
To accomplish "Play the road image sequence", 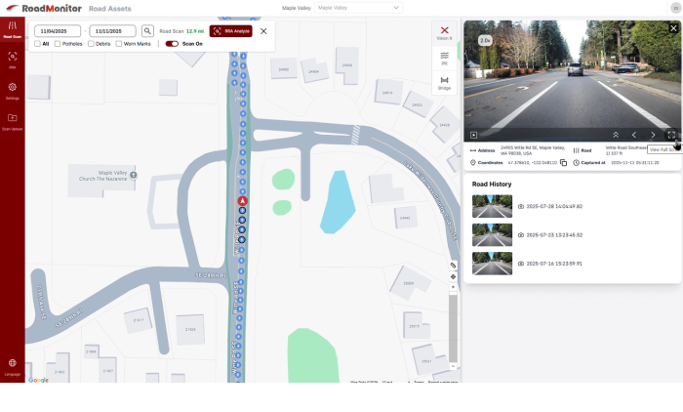I will pos(474,135).
